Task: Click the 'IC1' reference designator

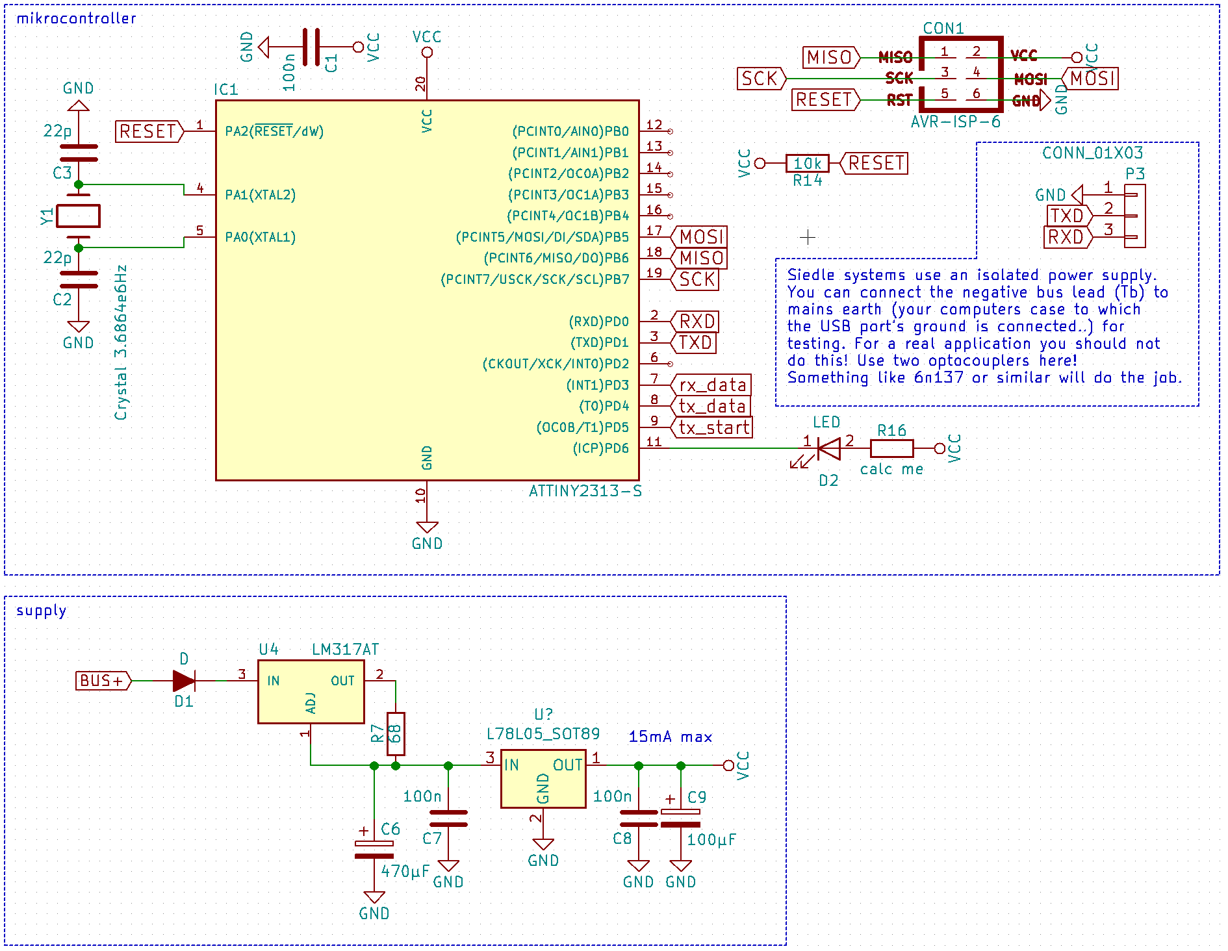Action: 225,90
